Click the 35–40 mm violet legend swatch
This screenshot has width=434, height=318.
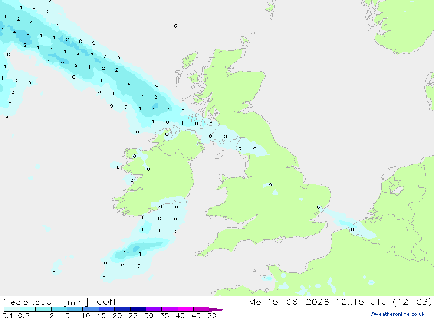click(x=169, y=309)
